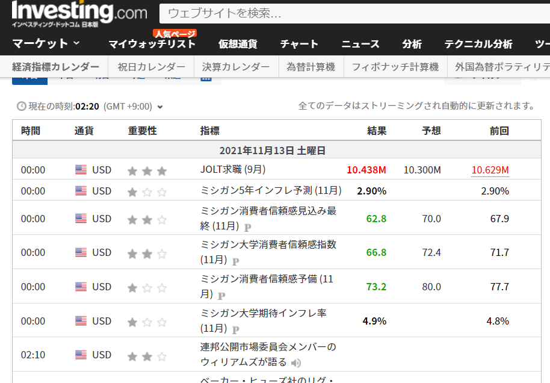
Task: Open the GMT +9:00 timezone dropdown
Action: pos(160,107)
